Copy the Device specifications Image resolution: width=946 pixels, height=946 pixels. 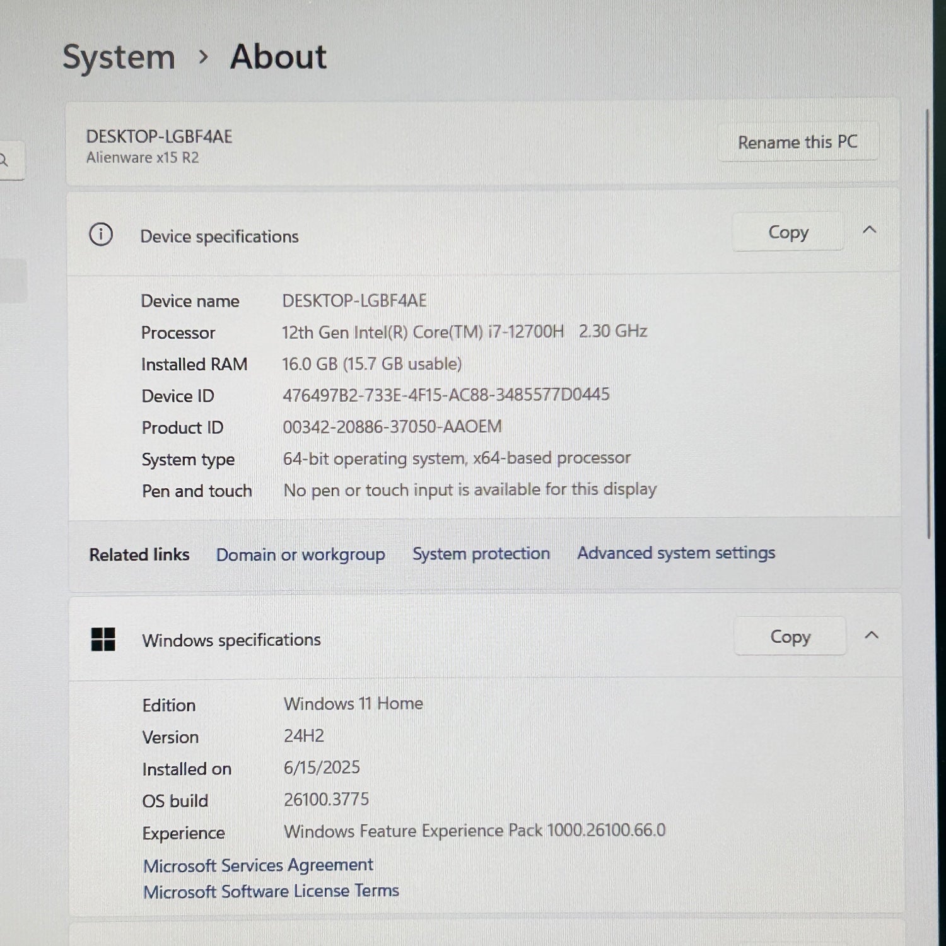pos(788,232)
